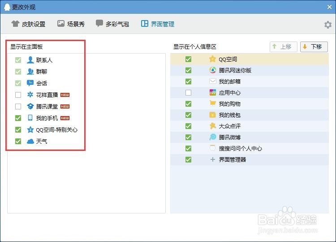The image size is (336, 242).
Task: Click the 大众点评 icon
Action: pos(212,126)
